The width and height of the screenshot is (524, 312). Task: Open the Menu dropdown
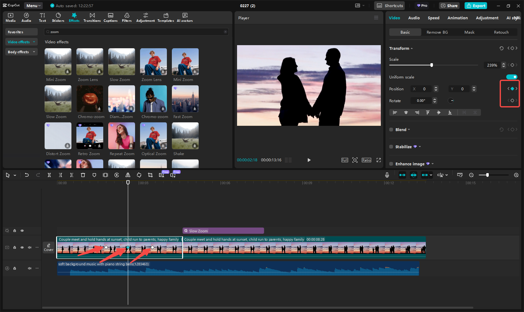(33, 5)
